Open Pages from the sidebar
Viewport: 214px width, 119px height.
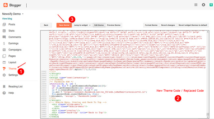coord(12,56)
